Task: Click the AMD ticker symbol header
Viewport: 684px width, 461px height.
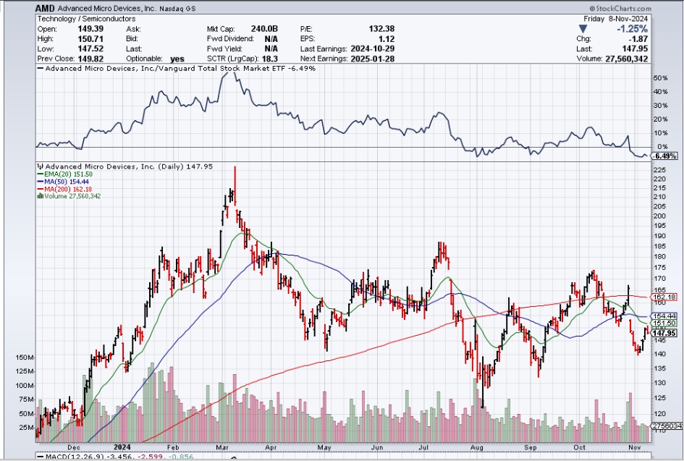Action: [48, 7]
